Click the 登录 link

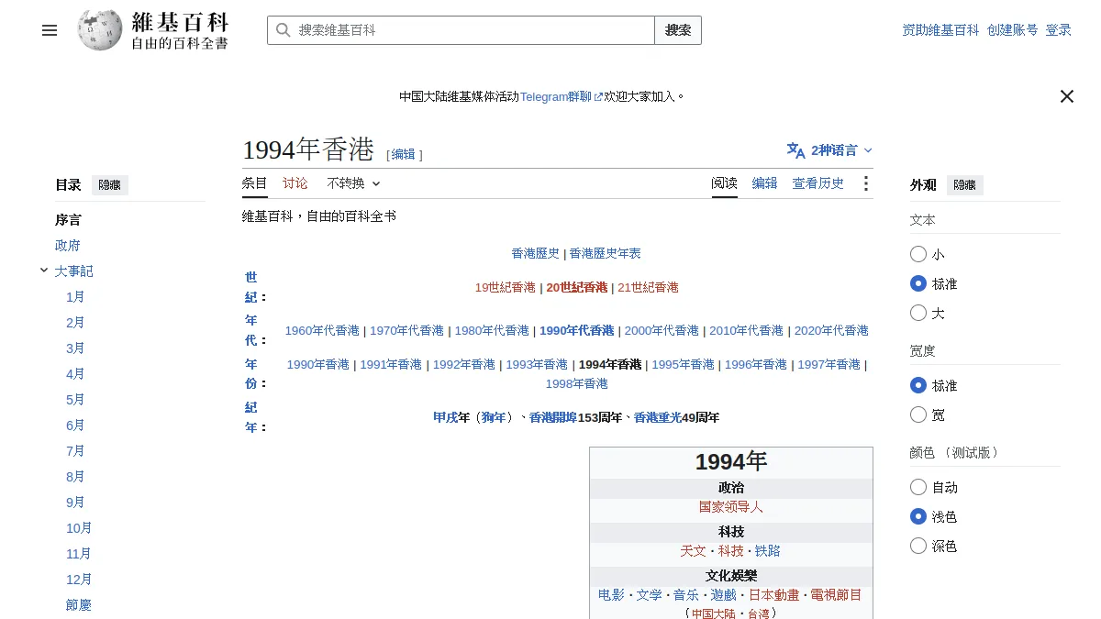(x=1059, y=30)
